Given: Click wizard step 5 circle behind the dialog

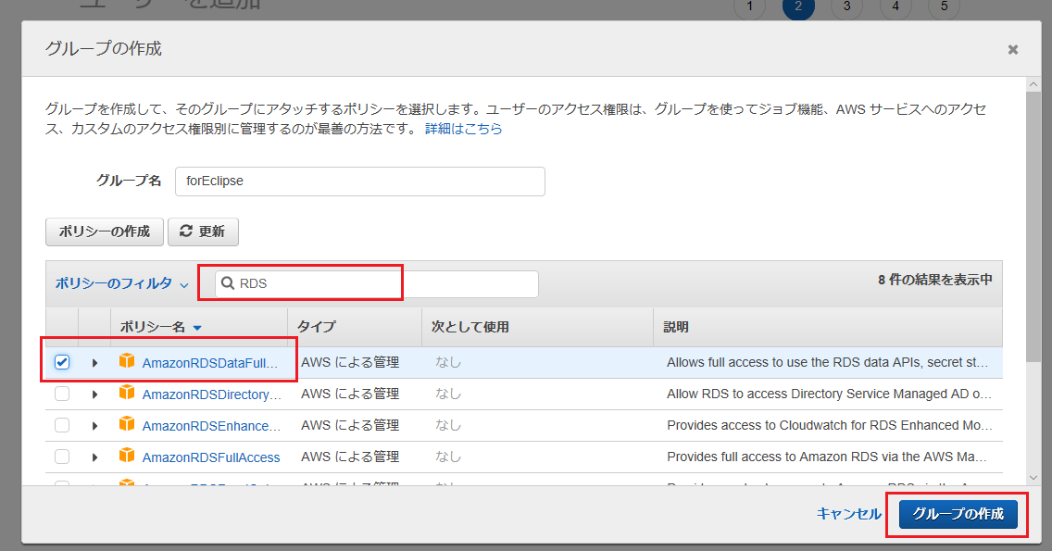Looking at the screenshot, I should pos(944,6).
